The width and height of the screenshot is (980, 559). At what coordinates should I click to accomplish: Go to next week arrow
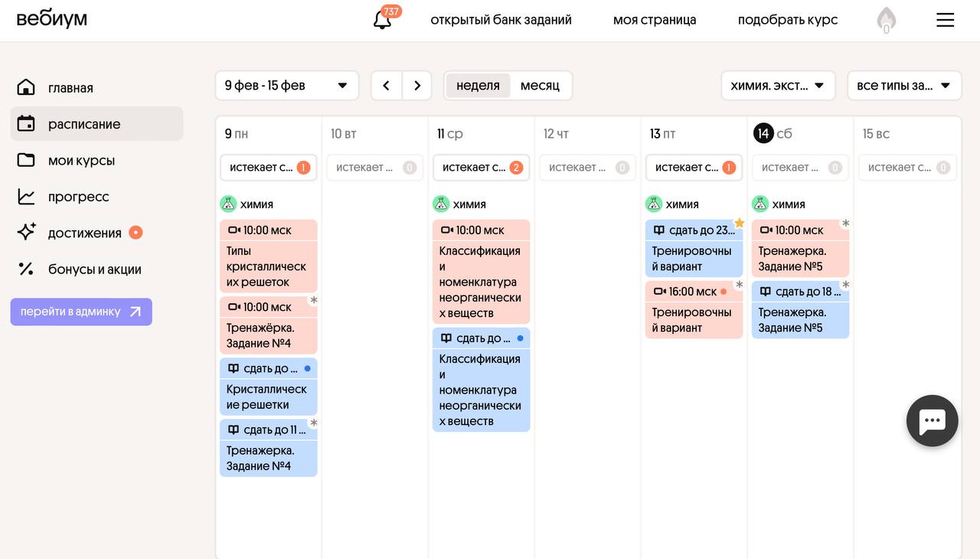(x=417, y=86)
